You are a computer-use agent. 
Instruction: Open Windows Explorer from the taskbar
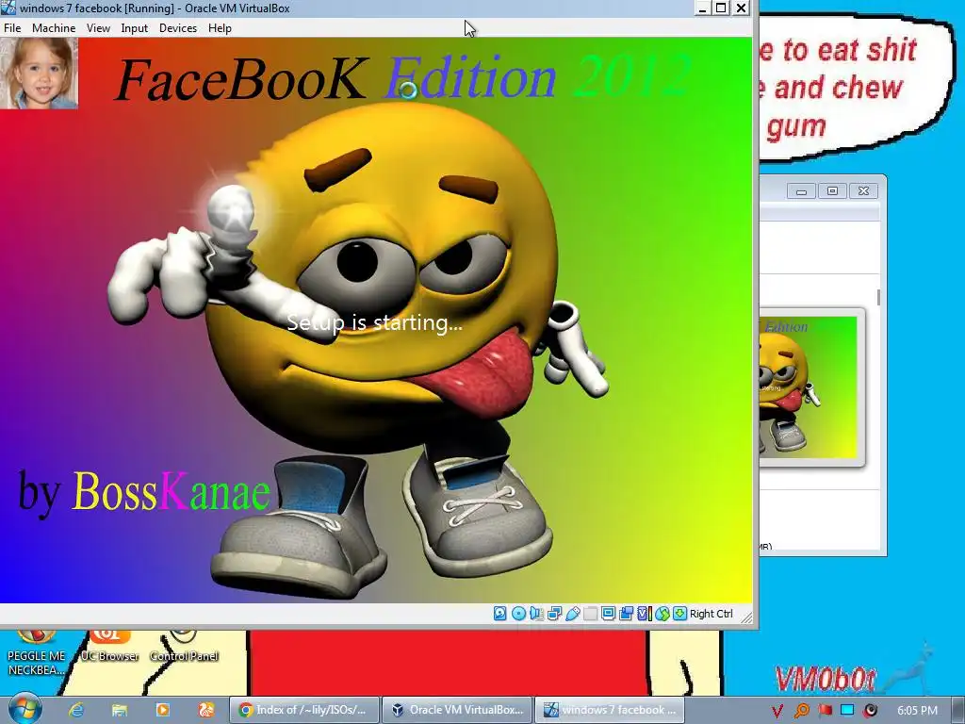pyautogui.click(x=120, y=710)
